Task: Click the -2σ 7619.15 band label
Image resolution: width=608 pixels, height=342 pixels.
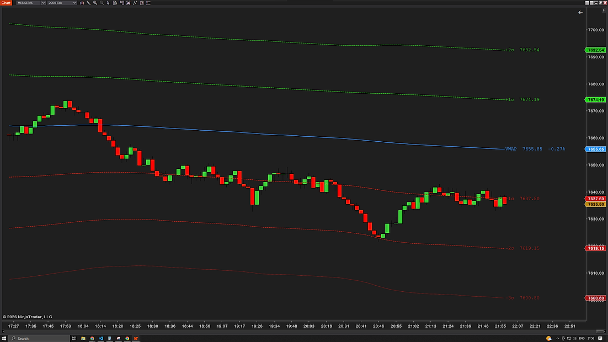Action: point(522,248)
